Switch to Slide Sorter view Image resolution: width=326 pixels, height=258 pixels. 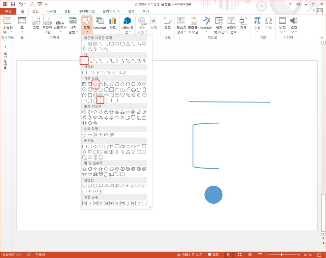240,255
